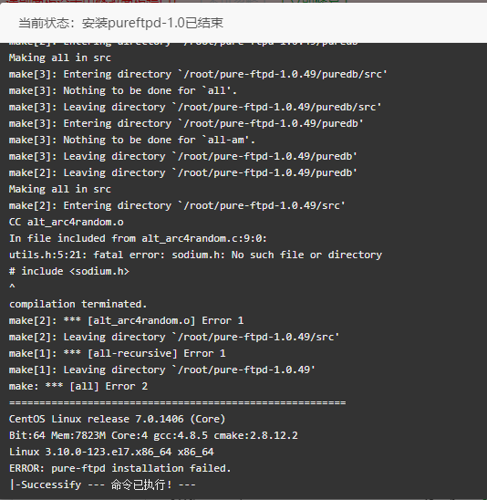Select the '# include <sodium.h>' line
This screenshot has width=487, height=500.
[69, 271]
